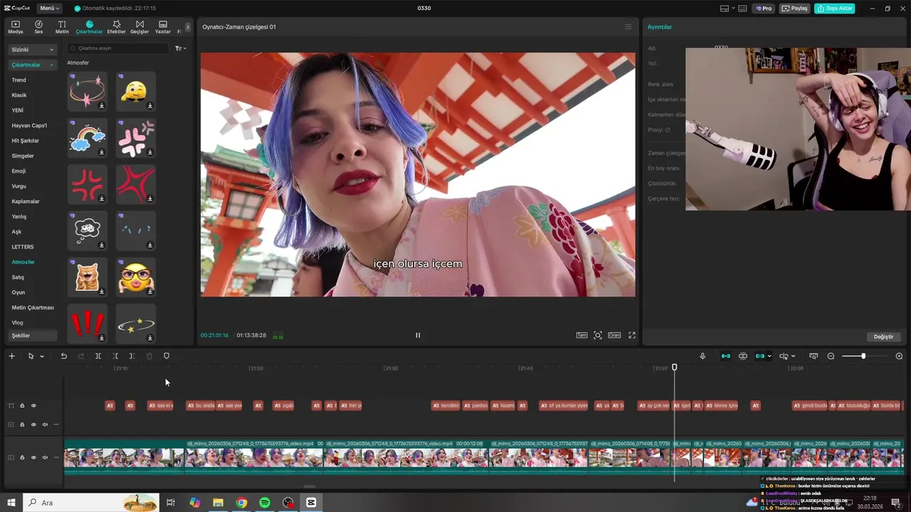
Task: Add a marker shield icon
Action: click(167, 356)
